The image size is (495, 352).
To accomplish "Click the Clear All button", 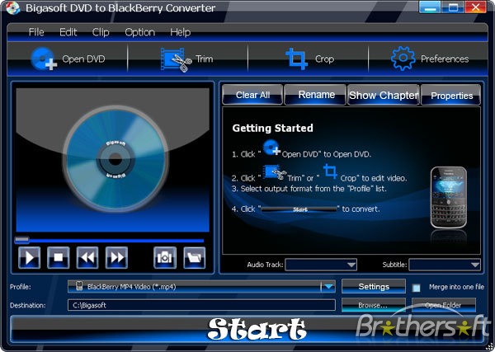I will (252, 95).
